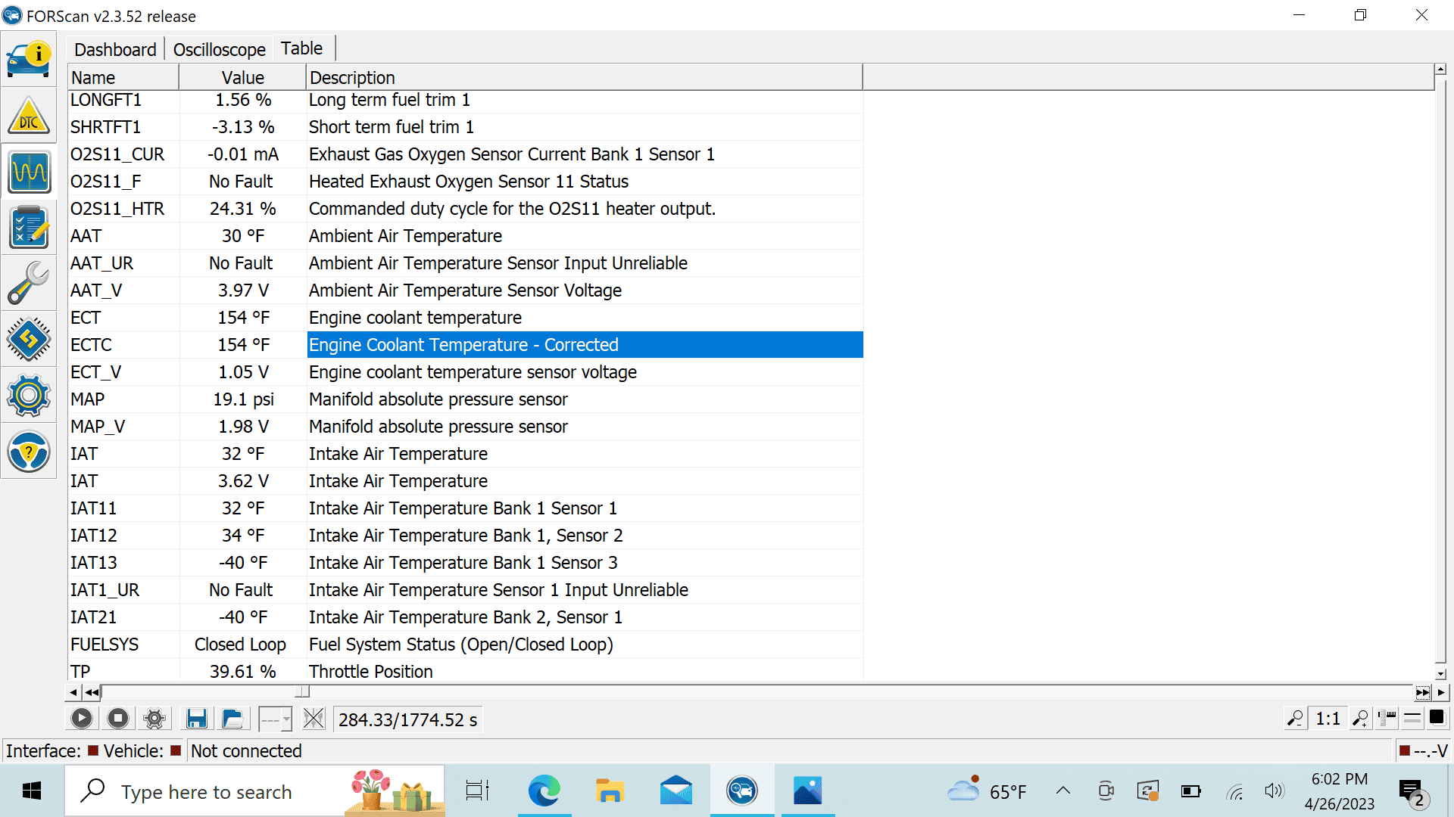Screen dimensions: 1454x817
Task: Open the 65°F weather widget
Action: coord(986,791)
